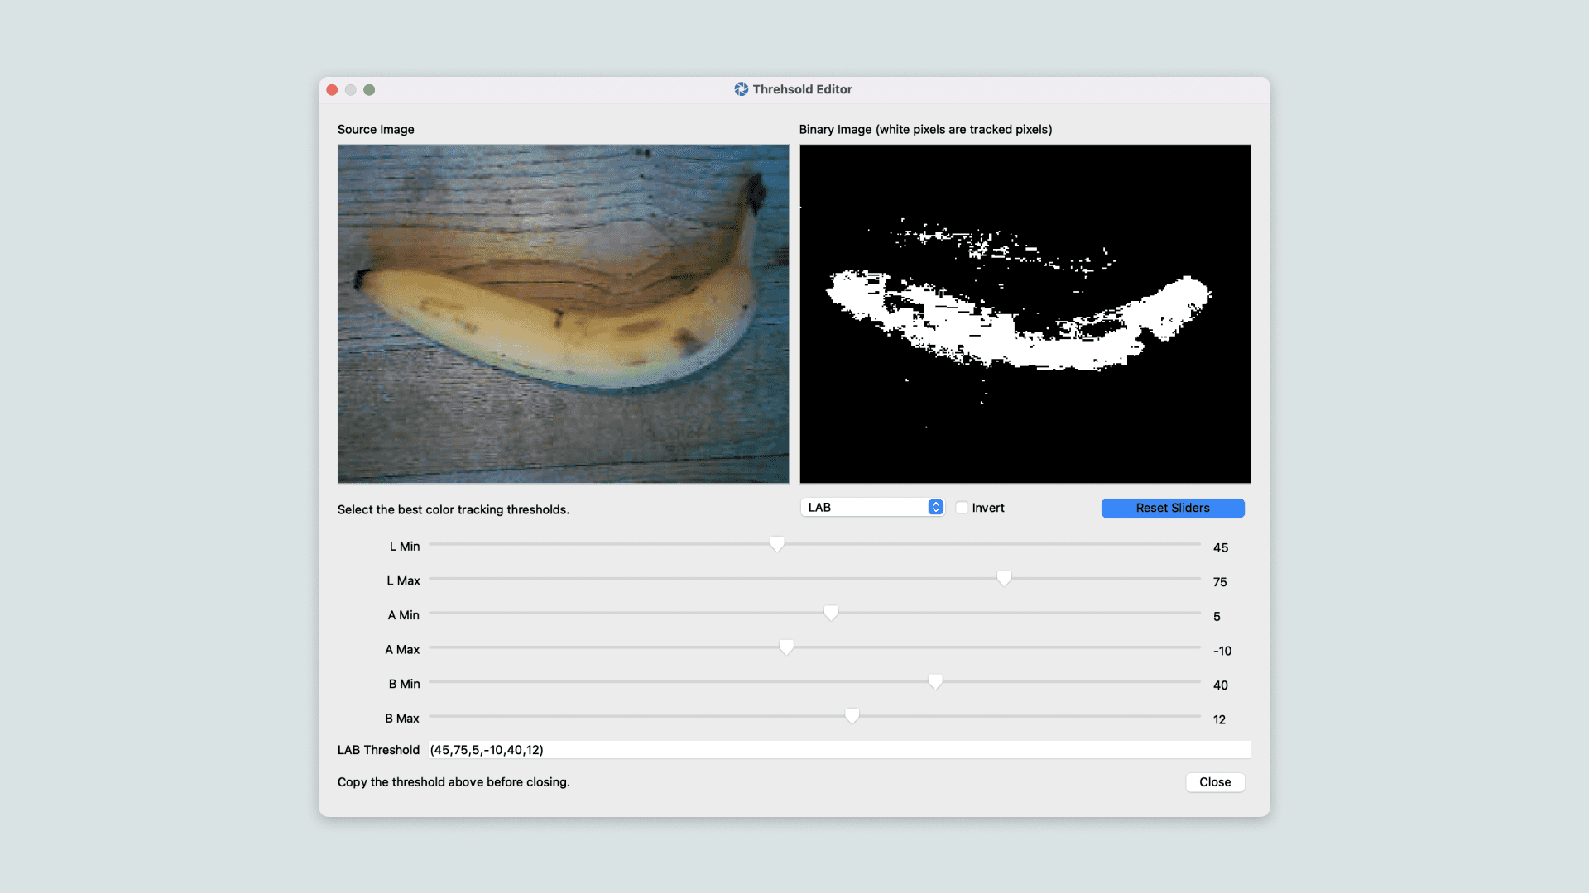Click the banana source image
1589x893 pixels.
coord(563,313)
